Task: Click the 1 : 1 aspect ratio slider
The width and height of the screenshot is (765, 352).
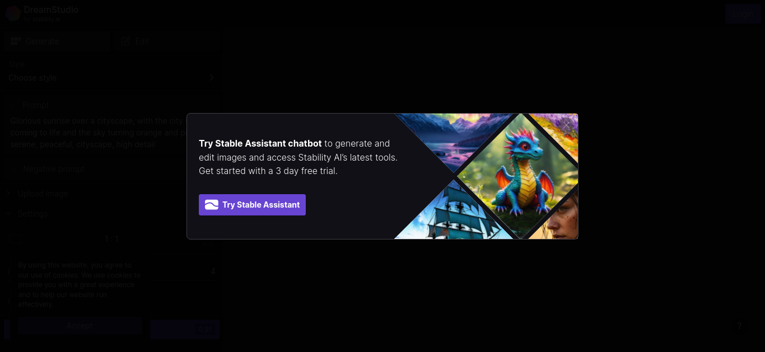Action: coord(112,239)
